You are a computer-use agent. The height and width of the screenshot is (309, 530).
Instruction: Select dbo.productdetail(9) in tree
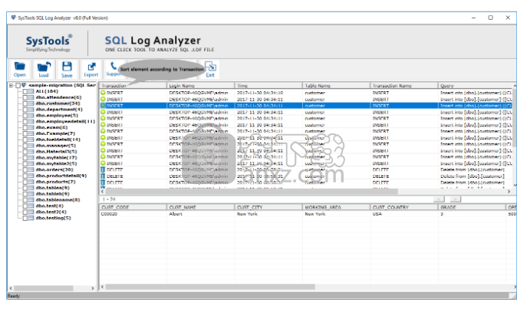click(x=61, y=176)
